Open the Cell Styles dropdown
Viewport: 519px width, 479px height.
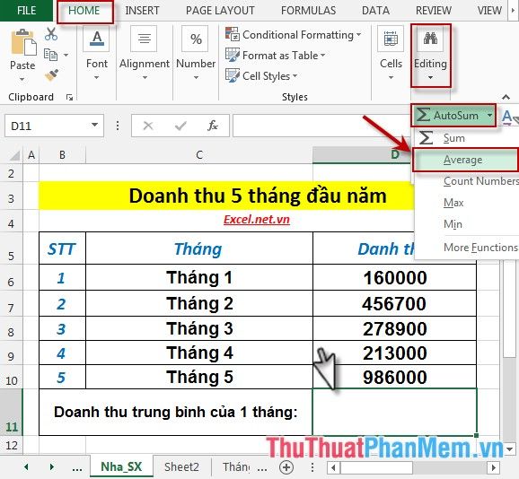coord(295,75)
